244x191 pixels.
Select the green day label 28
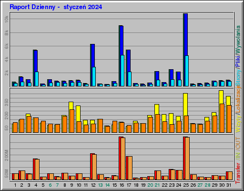(x=208, y=185)
